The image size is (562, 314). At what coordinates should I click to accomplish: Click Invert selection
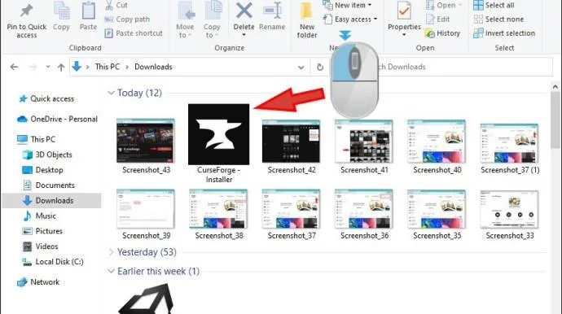pyautogui.click(x=504, y=33)
